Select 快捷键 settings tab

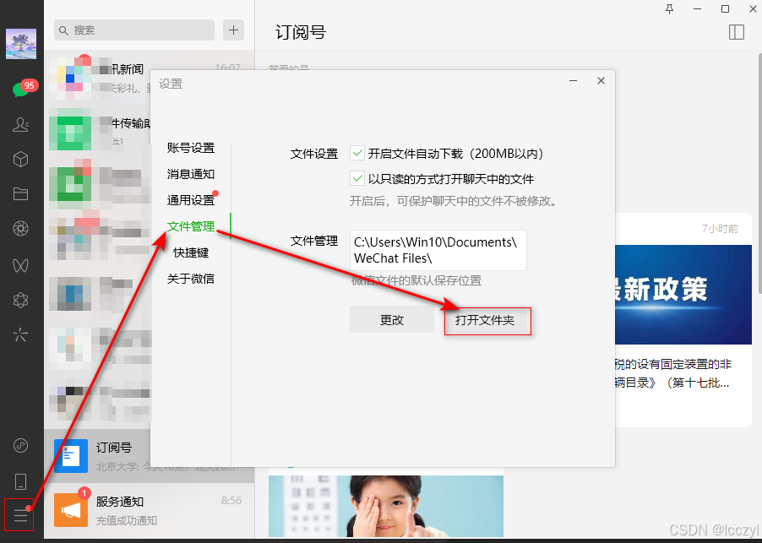191,252
